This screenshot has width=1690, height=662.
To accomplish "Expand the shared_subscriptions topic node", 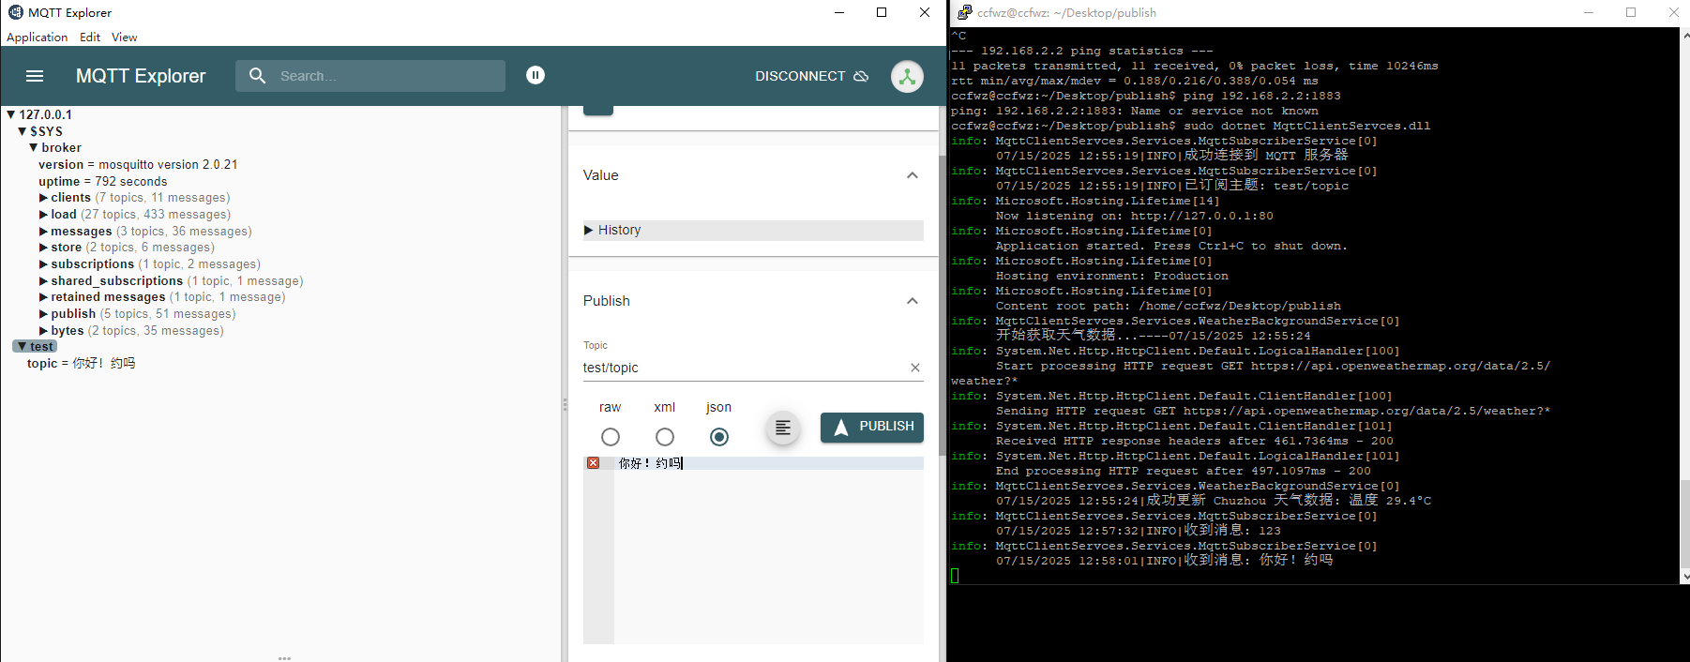I will (x=43, y=281).
